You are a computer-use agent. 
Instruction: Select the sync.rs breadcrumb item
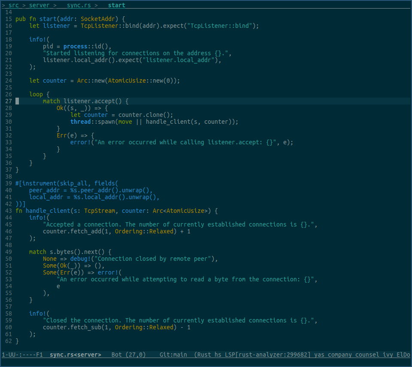(x=79, y=5)
